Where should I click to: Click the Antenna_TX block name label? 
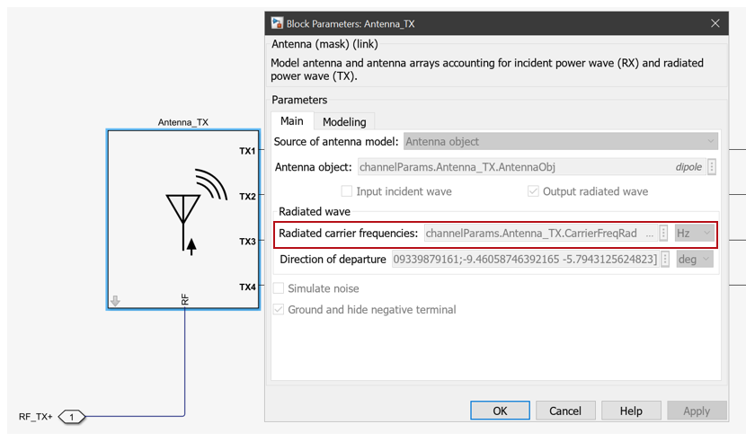[x=183, y=122]
